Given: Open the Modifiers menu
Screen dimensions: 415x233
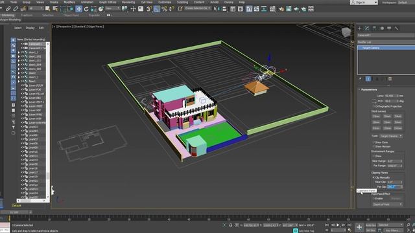Looking at the screenshot, I should point(69,2).
